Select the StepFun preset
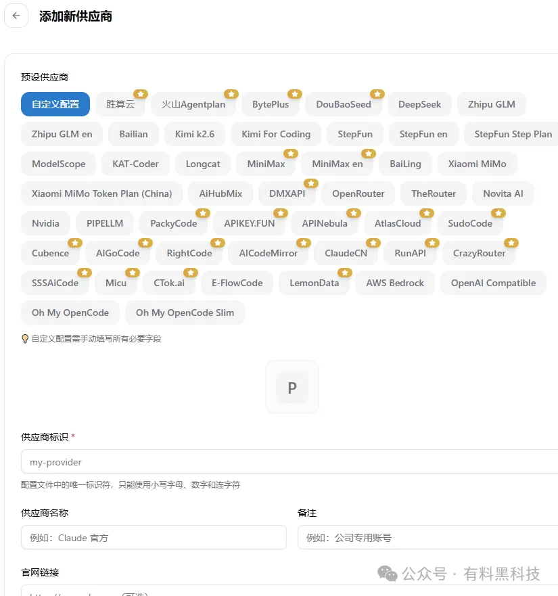The height and width of the screenshot is (596, 558). pos(355,134)
